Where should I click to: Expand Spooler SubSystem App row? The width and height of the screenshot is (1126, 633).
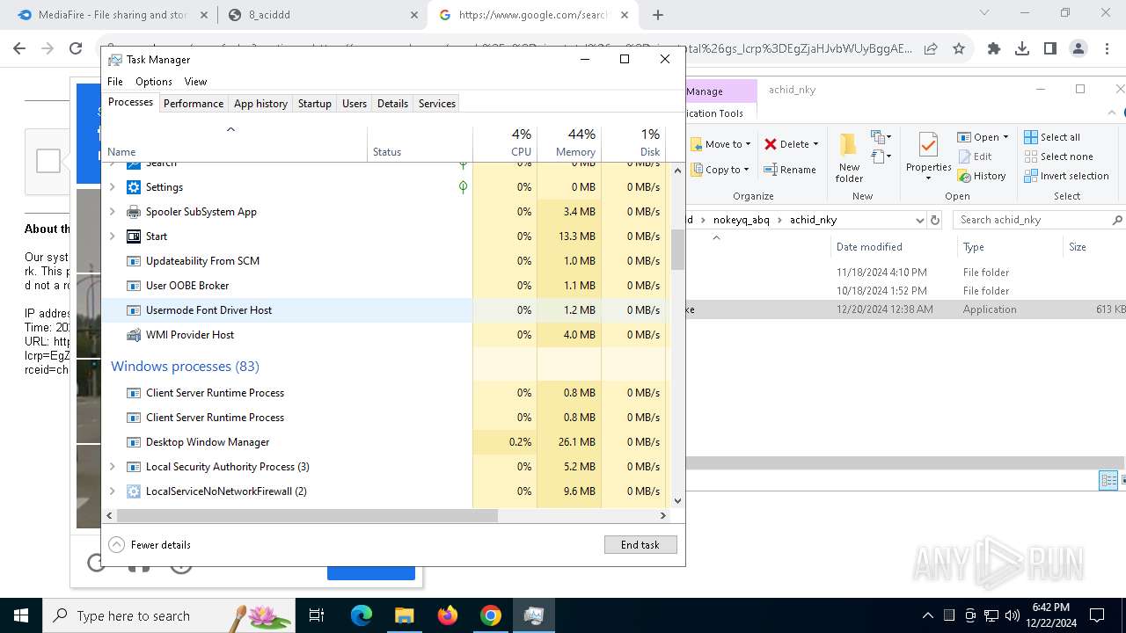[112, 212]
